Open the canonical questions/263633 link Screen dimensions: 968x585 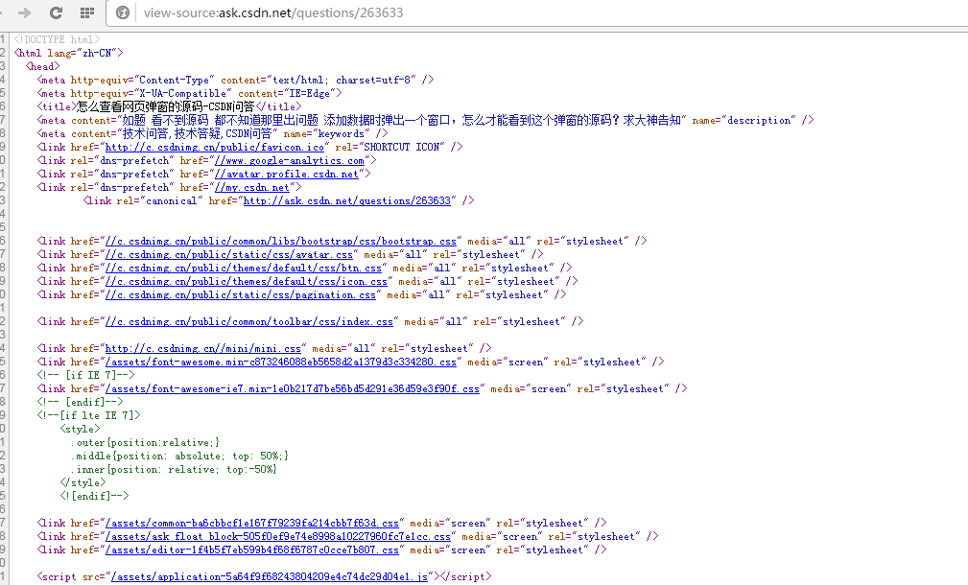tap(347, 200)
